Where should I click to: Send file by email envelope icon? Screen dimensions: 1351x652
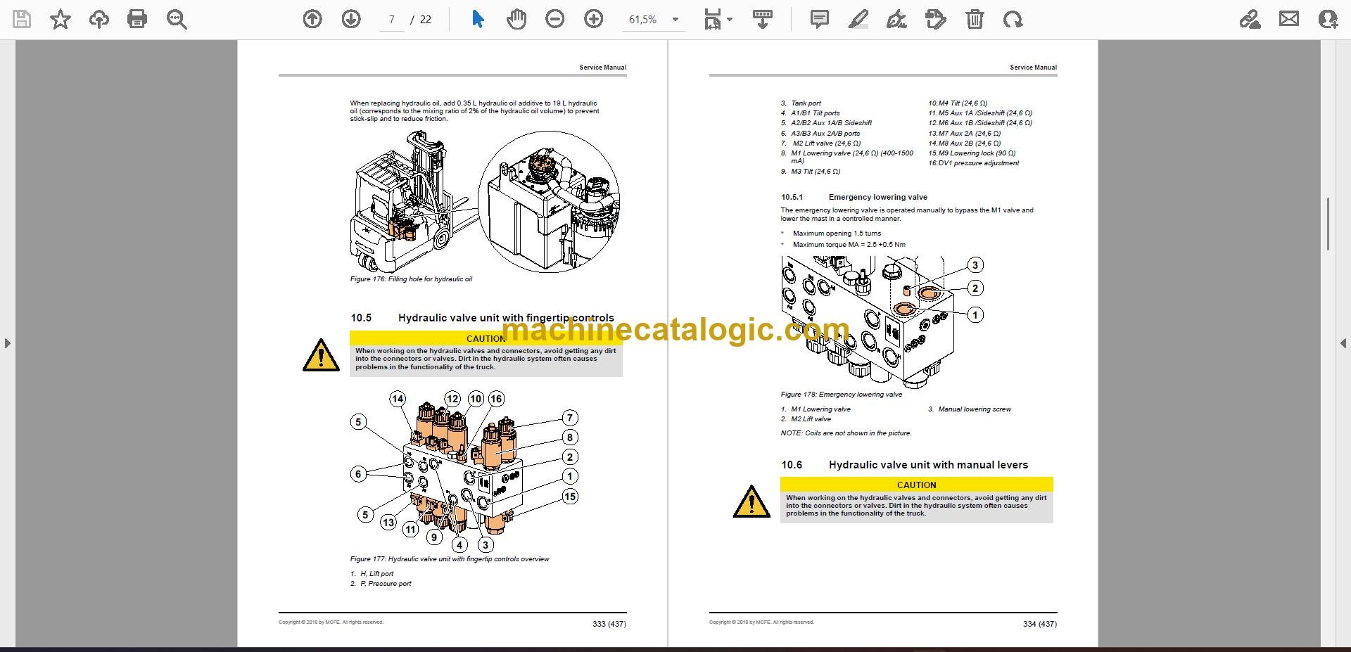click(1289, 19)
